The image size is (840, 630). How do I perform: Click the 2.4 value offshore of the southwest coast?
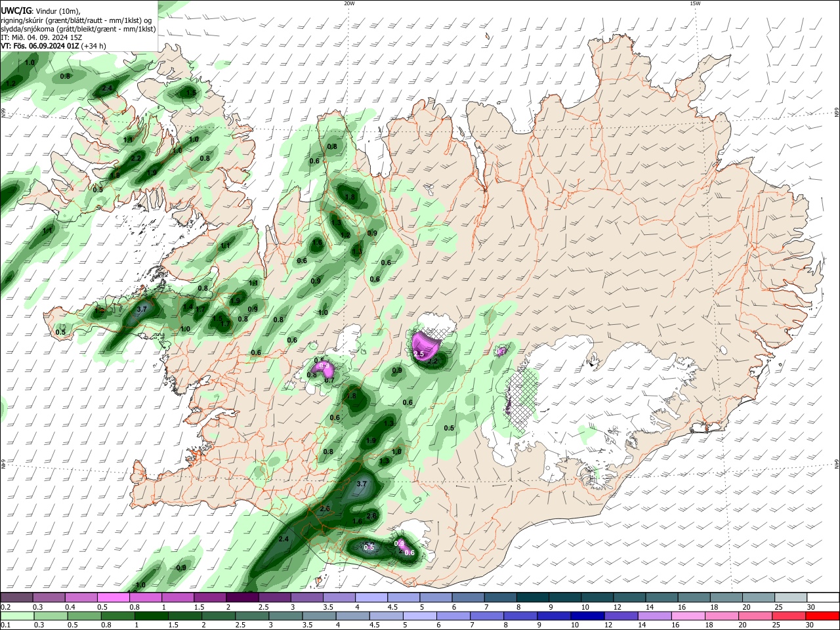283,539
